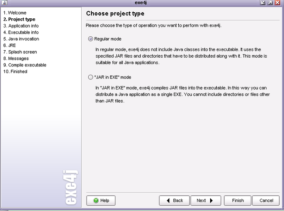
Task: Go to step 7 Splash screen
Action: tap(20, 52)
